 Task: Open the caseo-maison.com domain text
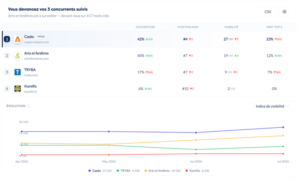tap(37, 42)
